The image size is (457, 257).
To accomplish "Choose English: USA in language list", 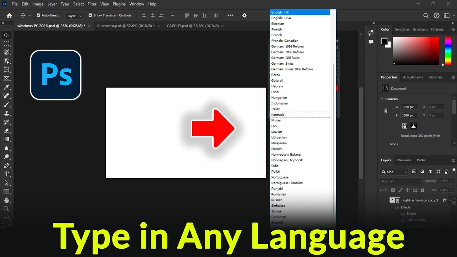I will coord(300,18).
